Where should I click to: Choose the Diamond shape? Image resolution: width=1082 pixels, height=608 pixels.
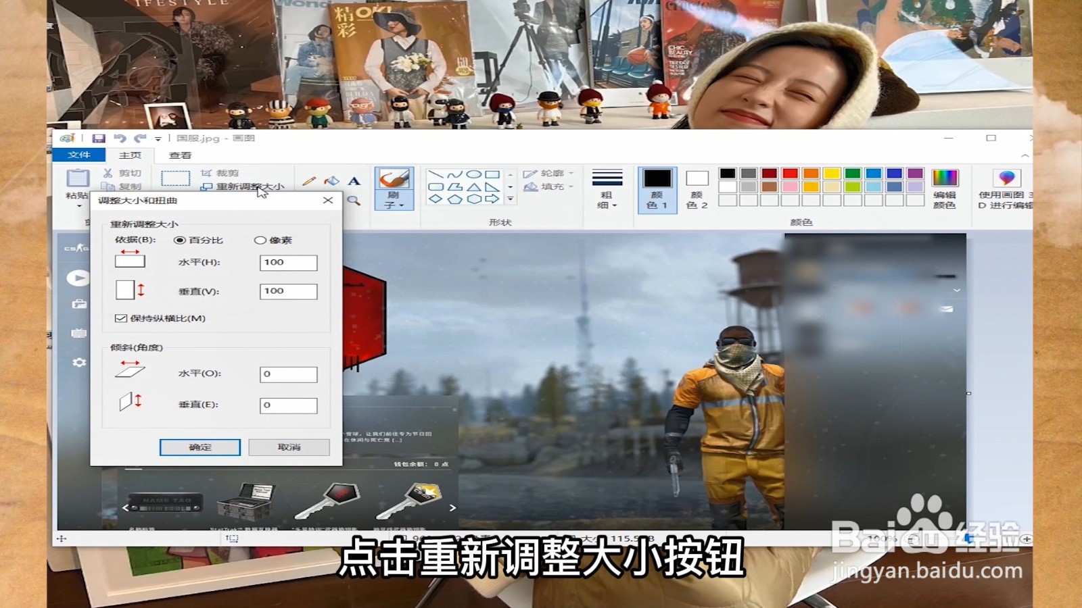click(x=436, y=199)
